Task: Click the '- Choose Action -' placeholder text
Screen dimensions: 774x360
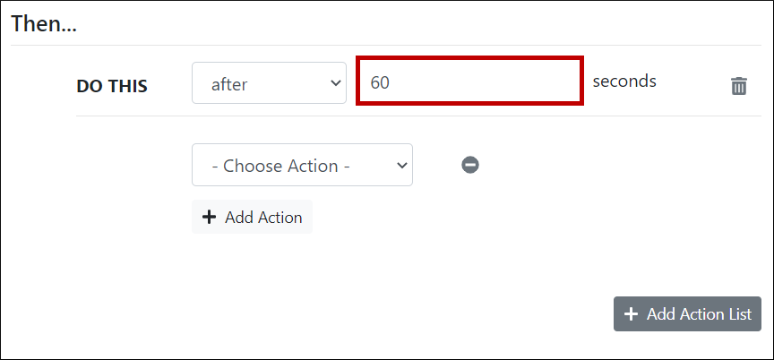Action: click(286, 166)
